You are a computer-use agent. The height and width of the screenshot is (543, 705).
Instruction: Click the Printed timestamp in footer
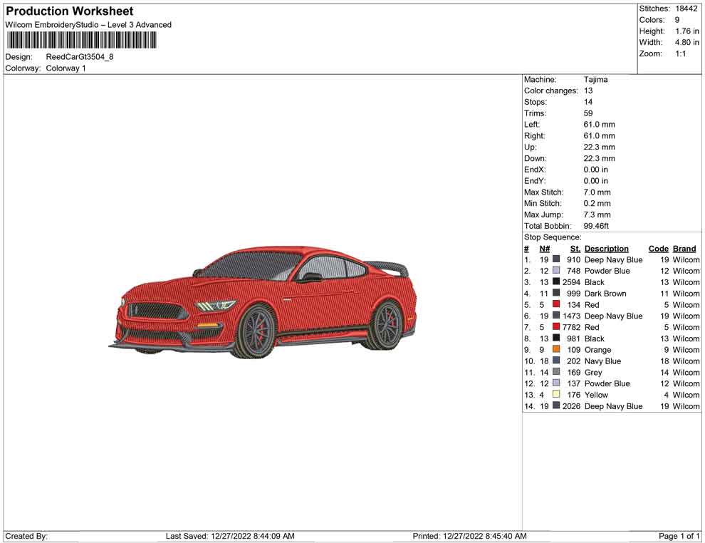pos(469,536)
